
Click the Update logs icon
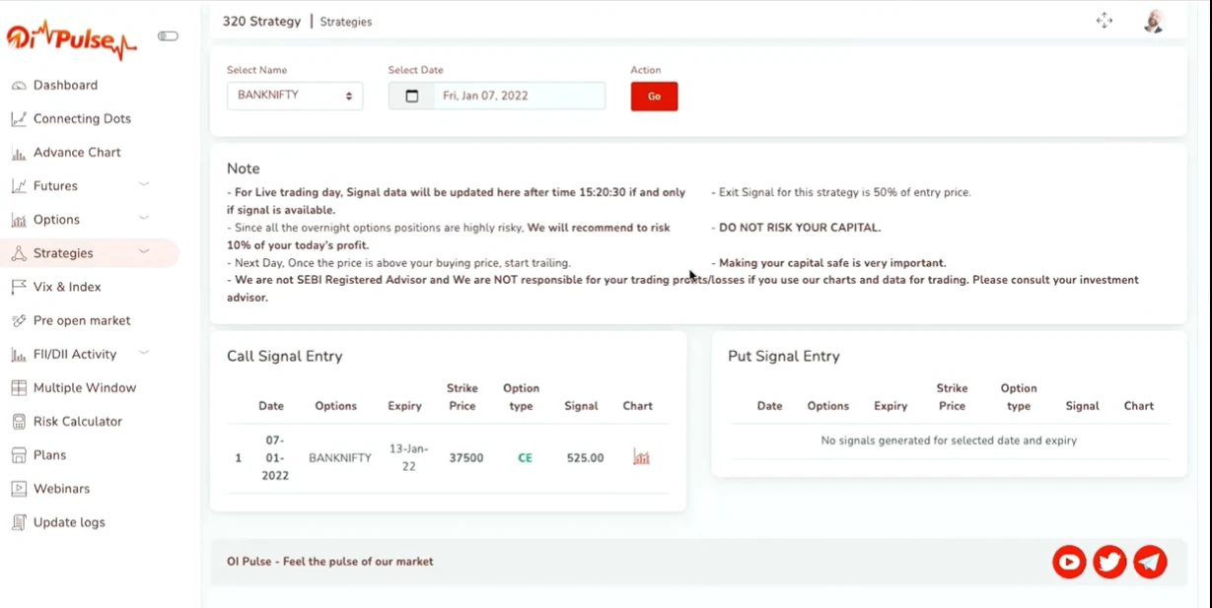tap(19, 522)
